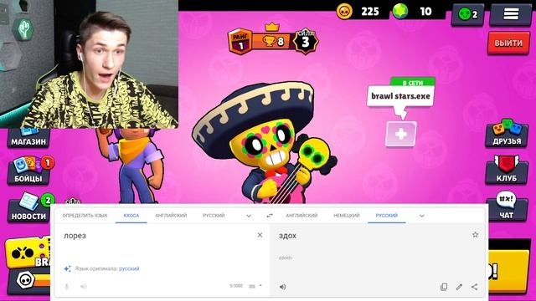The height and width of the screenshot is (301, 536).
Task: Open the КЛУБ club screen
Action: [x=507, y=170]
